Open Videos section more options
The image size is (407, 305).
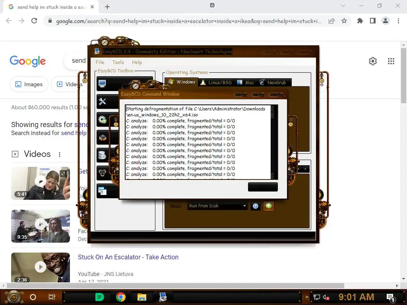coord(60,154)
